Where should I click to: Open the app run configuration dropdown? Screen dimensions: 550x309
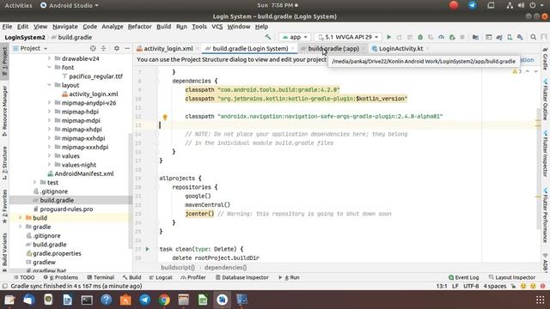[295, 37]
